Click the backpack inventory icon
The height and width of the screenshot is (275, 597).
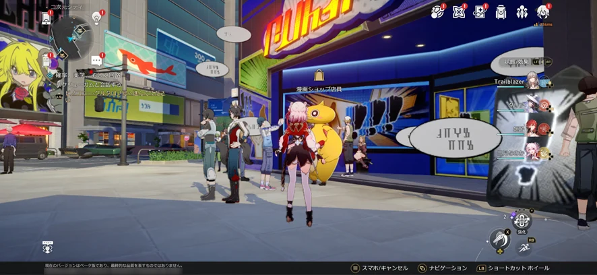501,11
